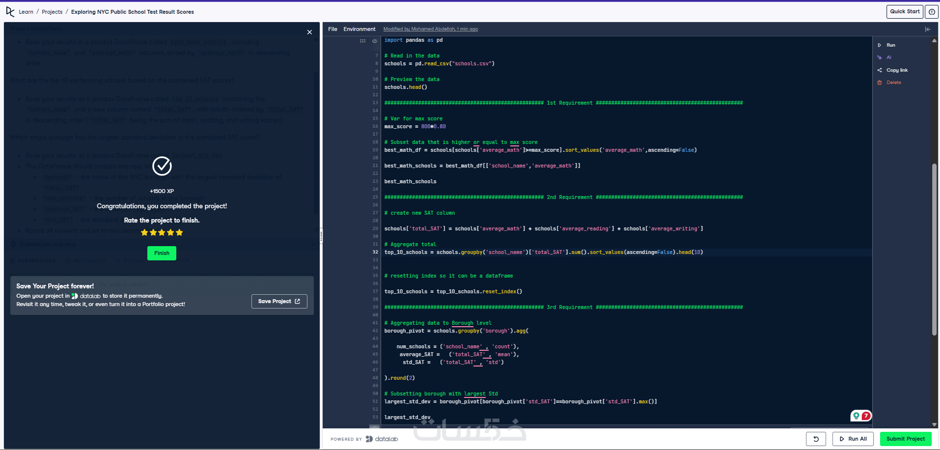Viewport: 940px width, 450px height.
Task: Click the restart kernel icon button
Action: tap(816, 439)
